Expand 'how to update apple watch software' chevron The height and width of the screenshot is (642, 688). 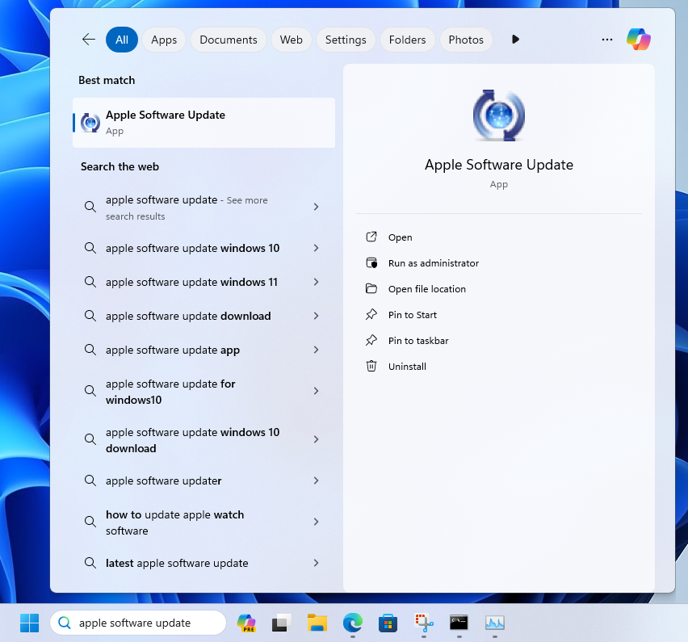[x=316, y=522]
